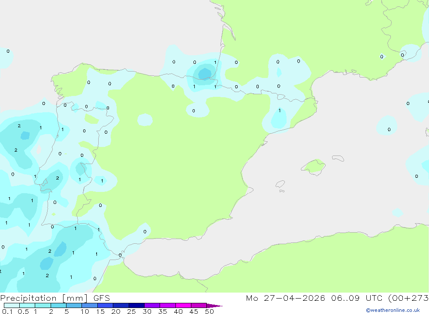This screenshot has width=429, height=314.
Task: Click the 5–10 mm legend color swatch
Action: point(74,305)
